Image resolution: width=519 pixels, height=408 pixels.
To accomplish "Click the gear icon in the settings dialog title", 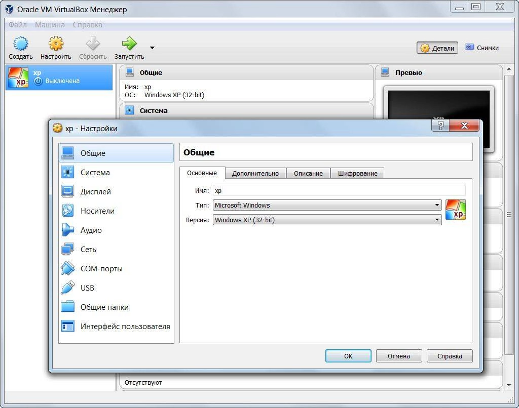I will coord(57,128).
